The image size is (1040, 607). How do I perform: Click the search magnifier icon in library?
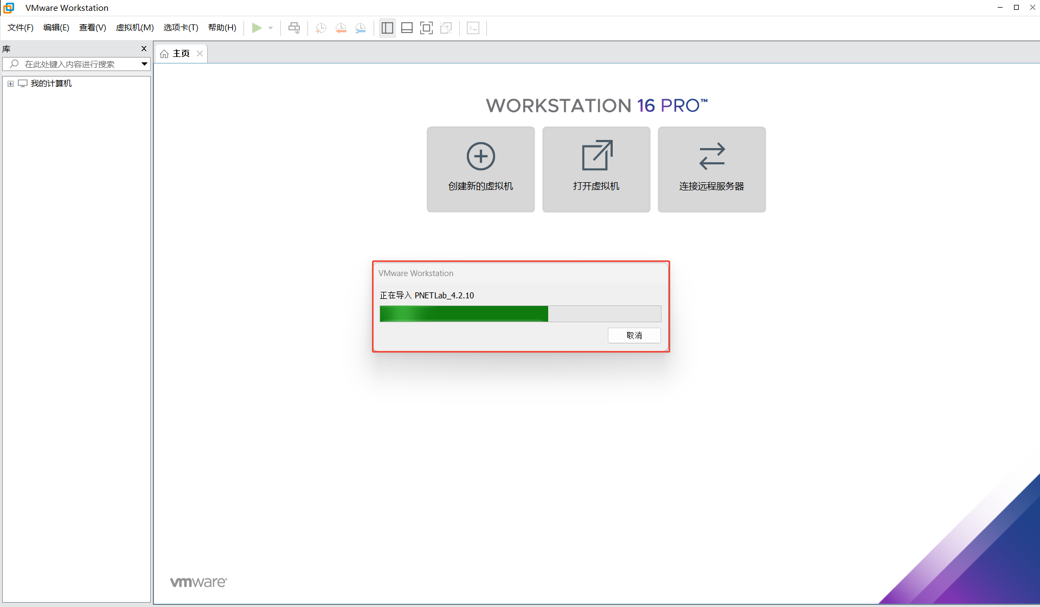[x=15, y=64]
